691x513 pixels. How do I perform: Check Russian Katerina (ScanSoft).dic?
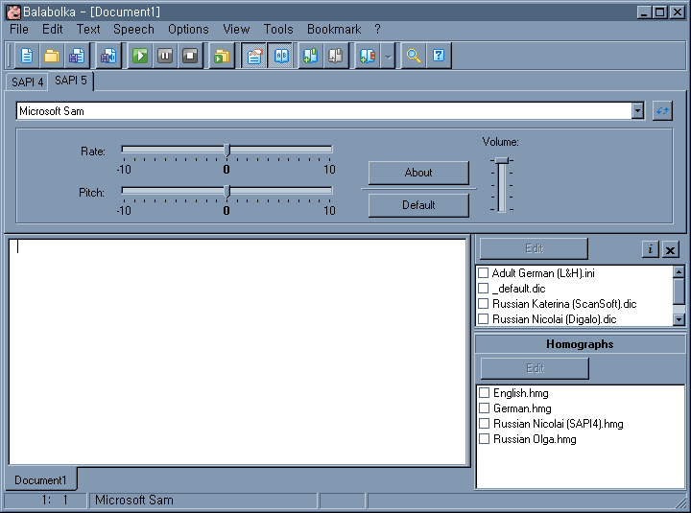tap(484, 304)
